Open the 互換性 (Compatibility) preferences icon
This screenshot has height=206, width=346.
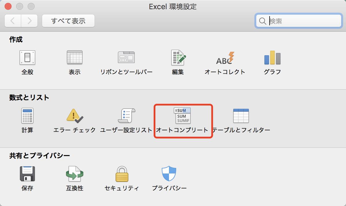click(75, 174)
